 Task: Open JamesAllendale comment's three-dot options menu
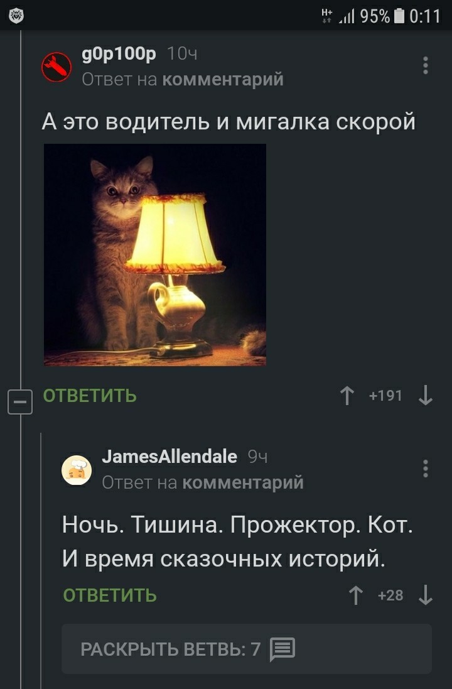pyautogui.click(x=425, y=469)
